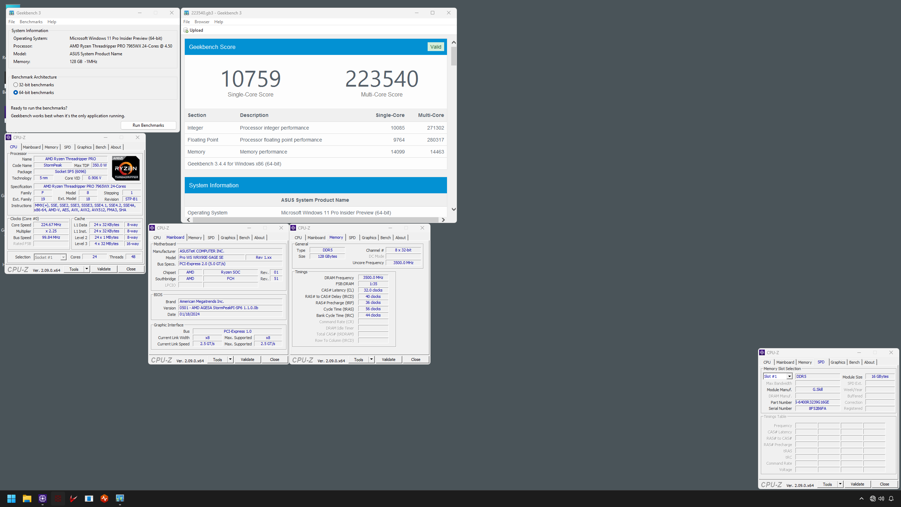The height and width of the screenshot is (507, 901).
Task: Click scroll right arrow in Geekbench results
Action: pyautogui.click(x=443, y=220)
